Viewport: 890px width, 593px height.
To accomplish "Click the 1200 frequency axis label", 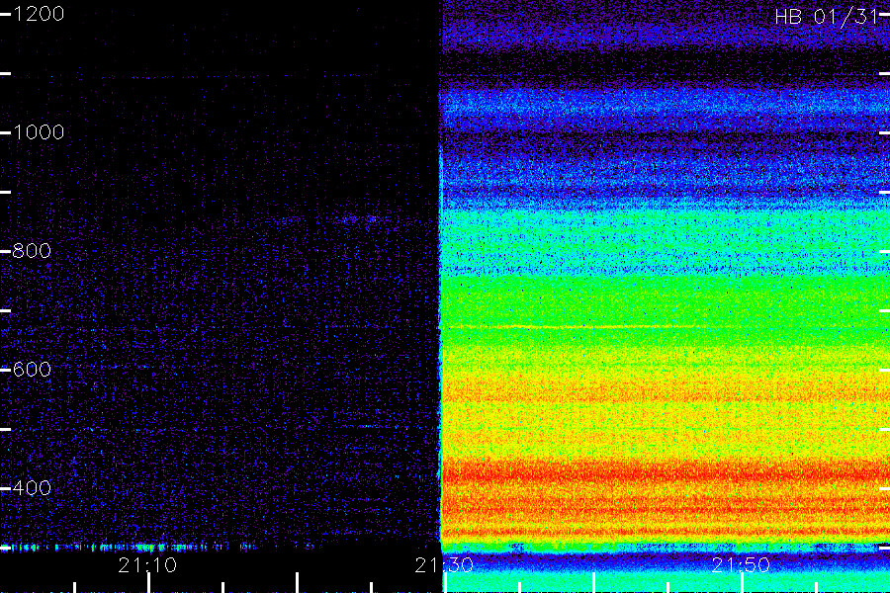I will 39,14.
